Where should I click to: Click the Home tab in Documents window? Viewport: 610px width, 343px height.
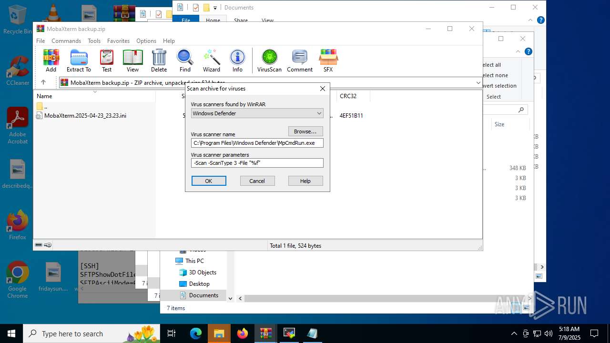213,20
